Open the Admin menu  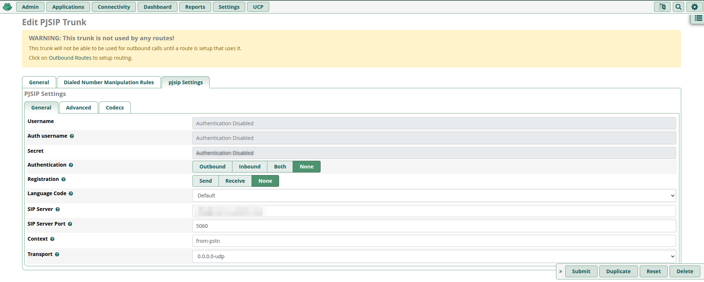(30, 7)
